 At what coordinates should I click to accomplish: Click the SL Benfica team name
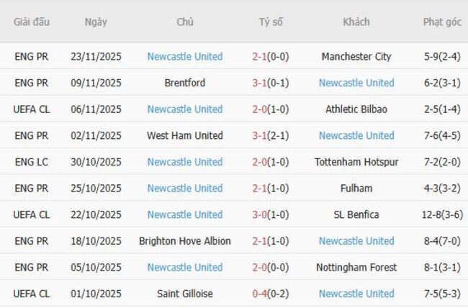point(356,214)
